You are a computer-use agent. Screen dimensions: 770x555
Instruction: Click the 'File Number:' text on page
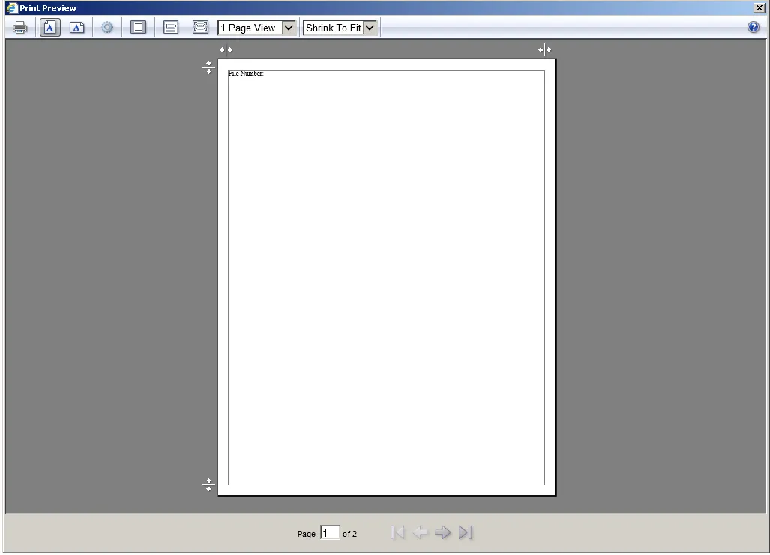pos(246,73)
